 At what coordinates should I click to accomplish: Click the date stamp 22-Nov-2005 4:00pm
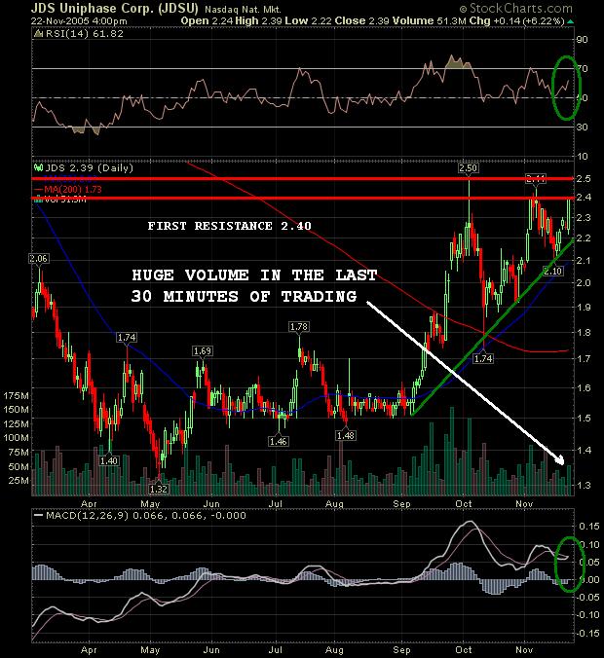pyautogui.click(x=79, y=21)
